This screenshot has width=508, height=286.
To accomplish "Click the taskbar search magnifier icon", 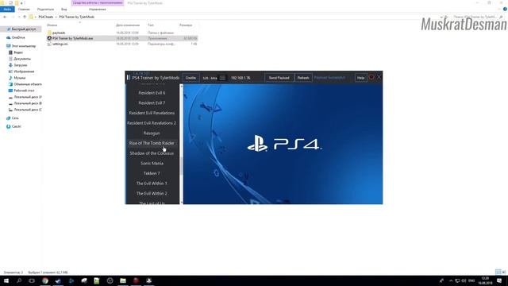I will [x=19, y=280].
